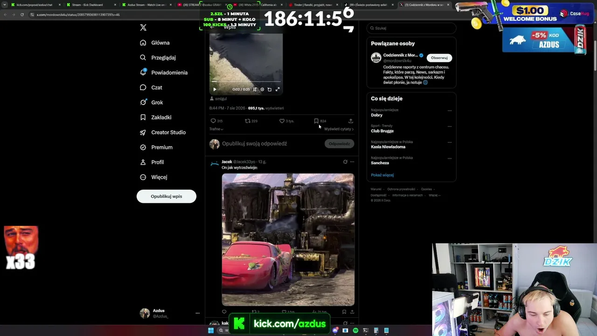This screenshot has height=336, width=597.
Task: Open the trending topic Dobry
Action: (377, 115)
